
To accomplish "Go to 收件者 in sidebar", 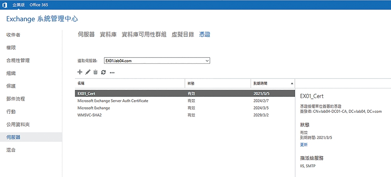I will point(13,35).
